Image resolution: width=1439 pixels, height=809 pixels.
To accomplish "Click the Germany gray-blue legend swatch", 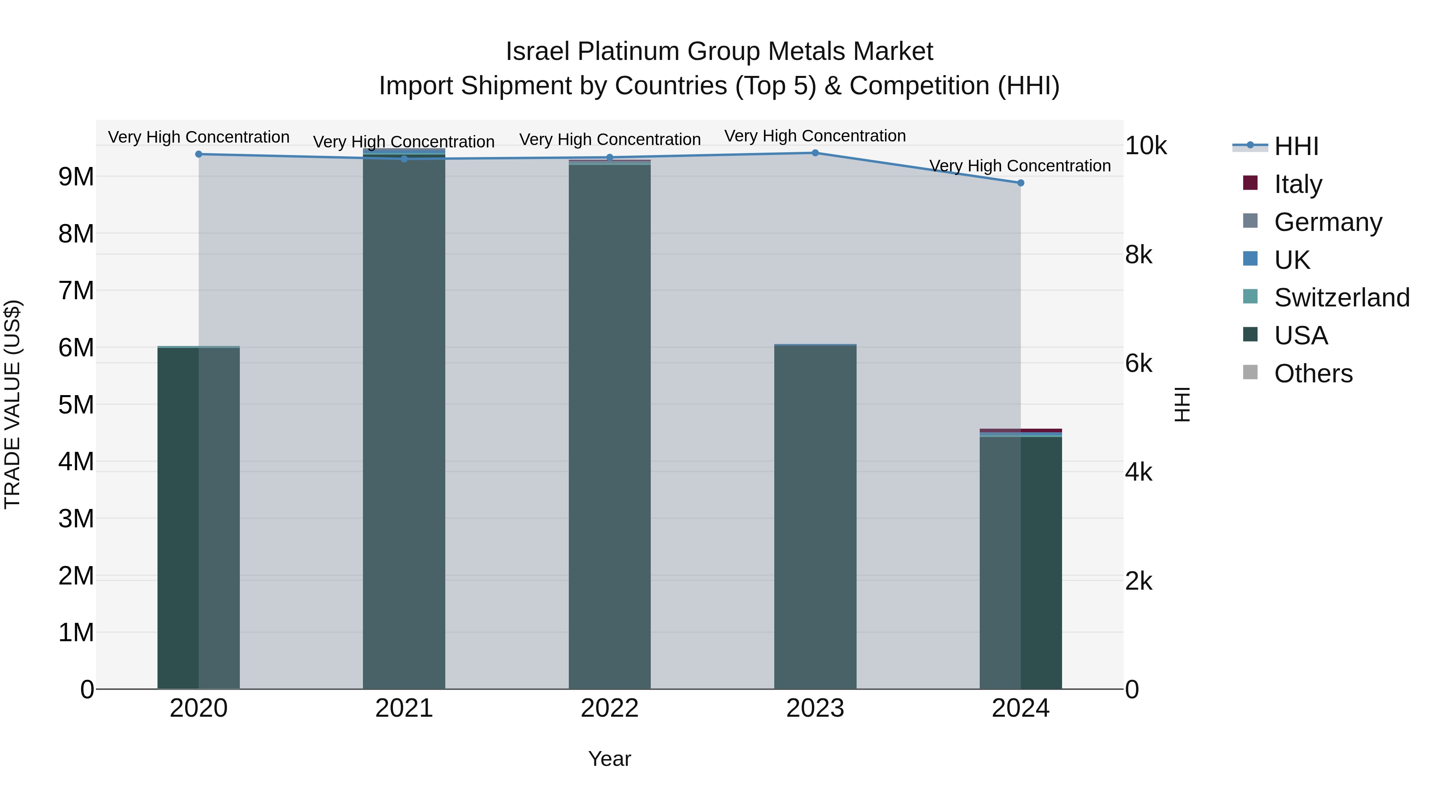I will [1250, 221].
